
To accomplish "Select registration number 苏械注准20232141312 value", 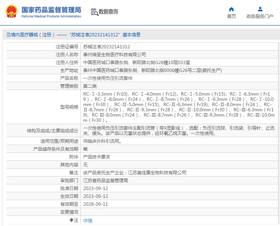I will tap(107, 47).
